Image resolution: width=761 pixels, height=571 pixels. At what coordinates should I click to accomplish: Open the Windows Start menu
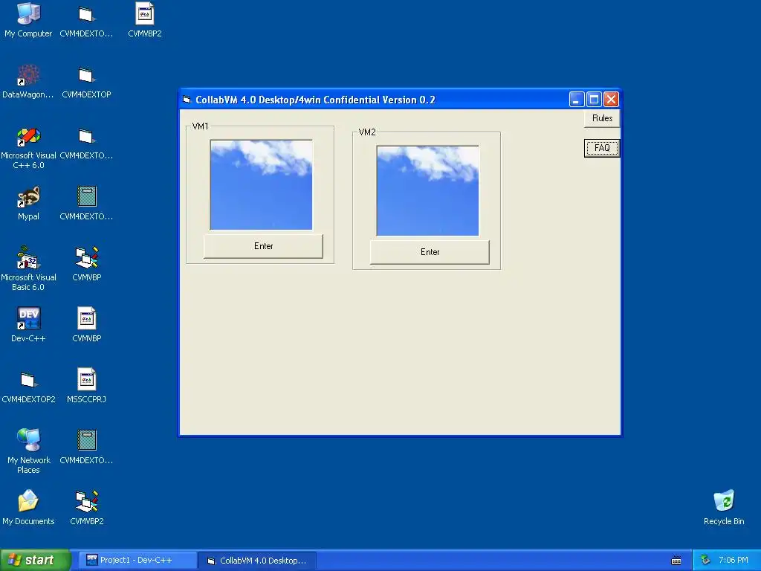[x=35, y=561]
